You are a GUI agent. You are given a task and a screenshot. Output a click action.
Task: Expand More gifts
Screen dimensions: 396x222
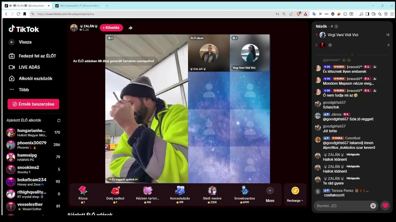tap(270, 195)
